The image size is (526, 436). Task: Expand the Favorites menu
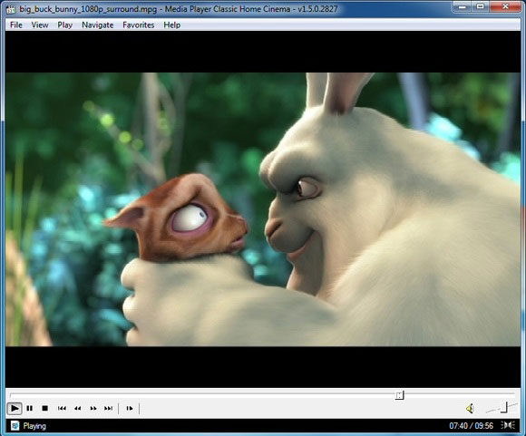click(138, 25)
